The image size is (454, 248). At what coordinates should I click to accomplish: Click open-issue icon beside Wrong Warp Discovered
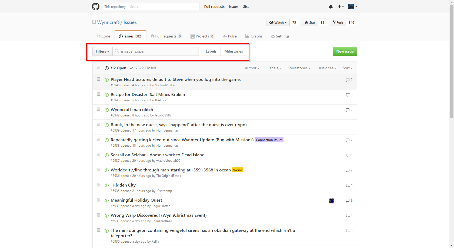[x=107, y=216]
